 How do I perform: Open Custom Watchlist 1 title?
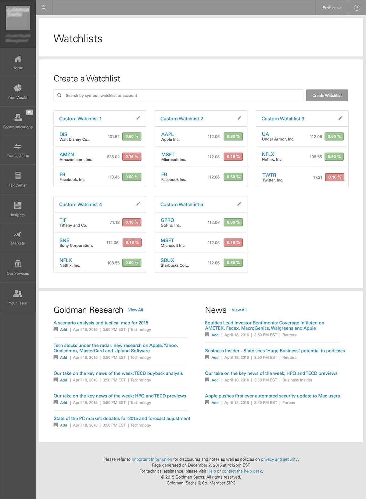(x=80, y=119)
